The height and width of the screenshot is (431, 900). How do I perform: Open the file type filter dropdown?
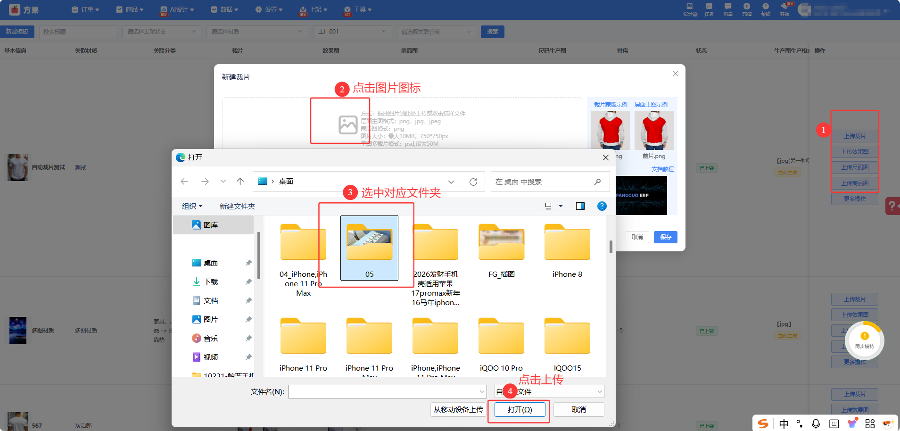549,391
